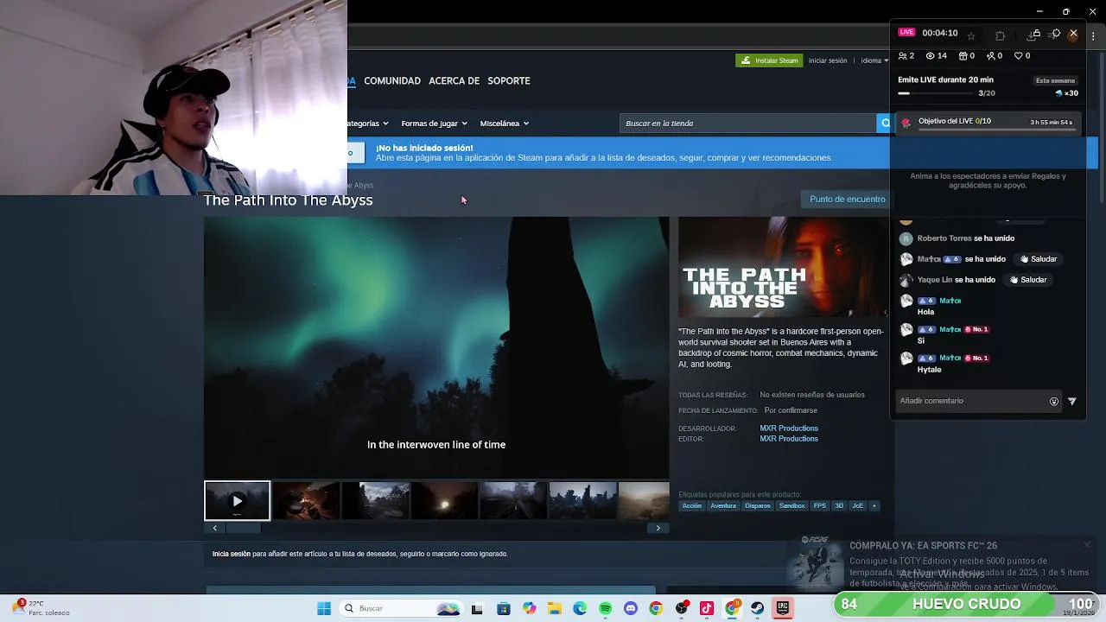Viewport: 1106px width, 622px height.
Task: Click the Windows taskbar Buscar search box
Action: pyautogui.click(x=401, y=608)
